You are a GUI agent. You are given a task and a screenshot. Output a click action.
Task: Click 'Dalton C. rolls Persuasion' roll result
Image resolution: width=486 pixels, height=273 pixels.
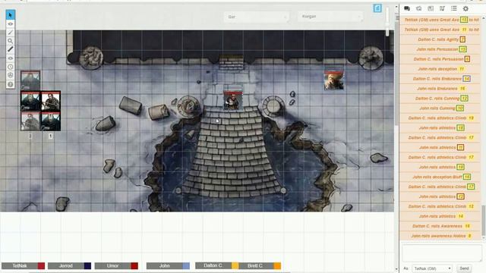pos(467,59)
